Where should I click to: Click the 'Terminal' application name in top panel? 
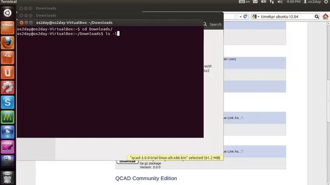click(x=9, y=2)
